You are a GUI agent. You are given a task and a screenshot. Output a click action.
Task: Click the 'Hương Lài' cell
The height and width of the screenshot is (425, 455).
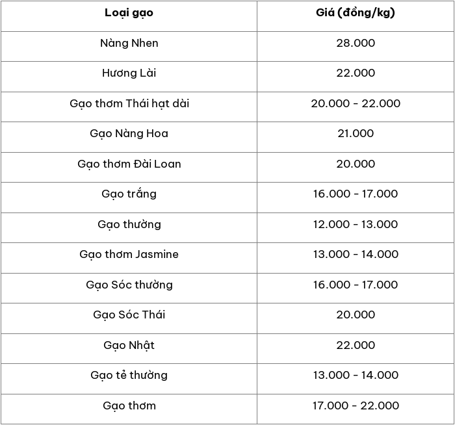[x=129, y=77]
